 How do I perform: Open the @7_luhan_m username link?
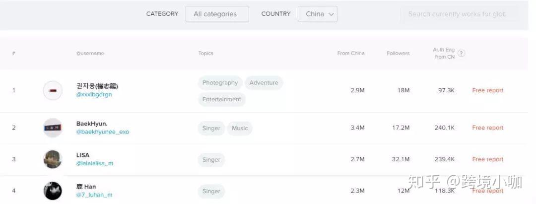pyautogui.click(x=94, y=195)
